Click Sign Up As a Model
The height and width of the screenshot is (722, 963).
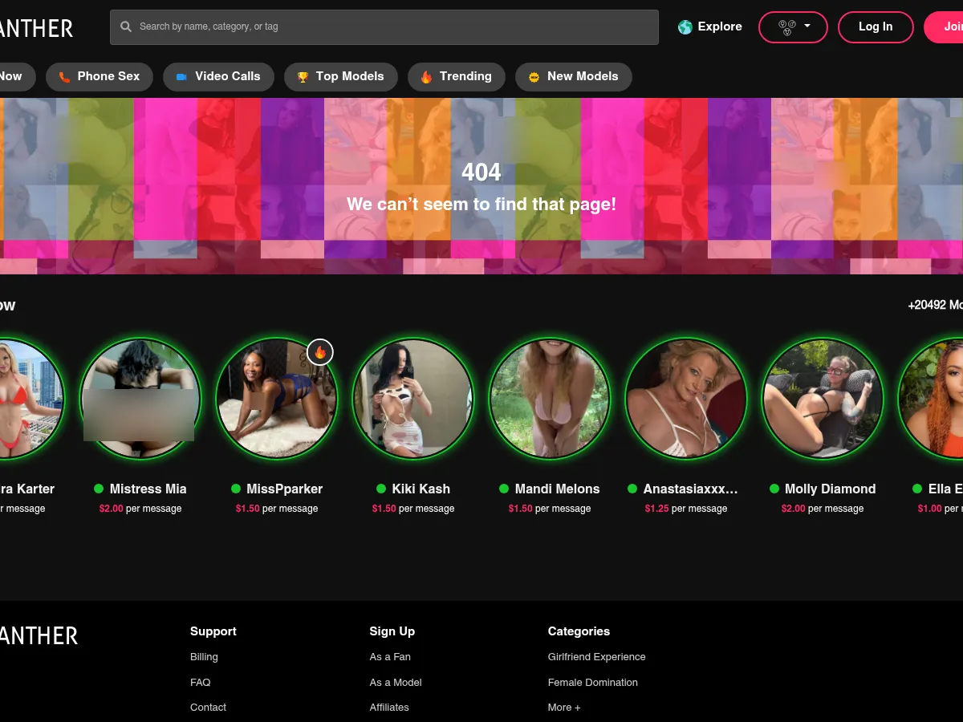click(396, 682)
